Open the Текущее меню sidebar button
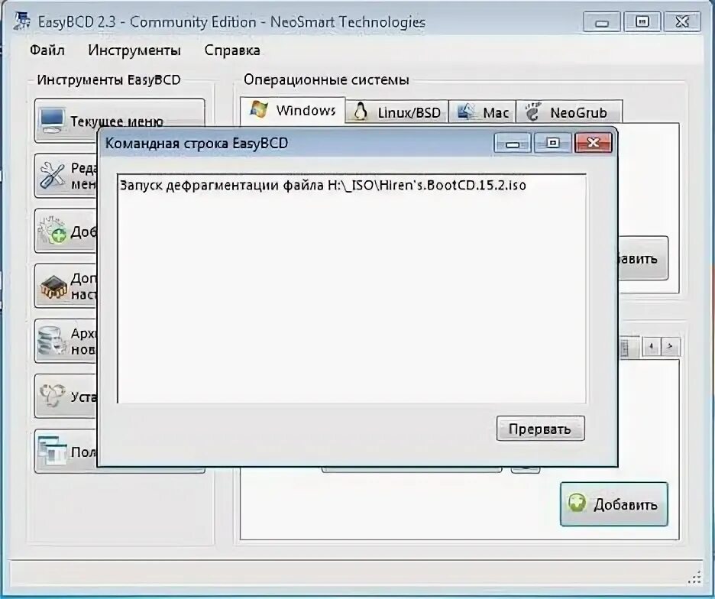The width and height of the screenshot is (715, 599). 119,121
